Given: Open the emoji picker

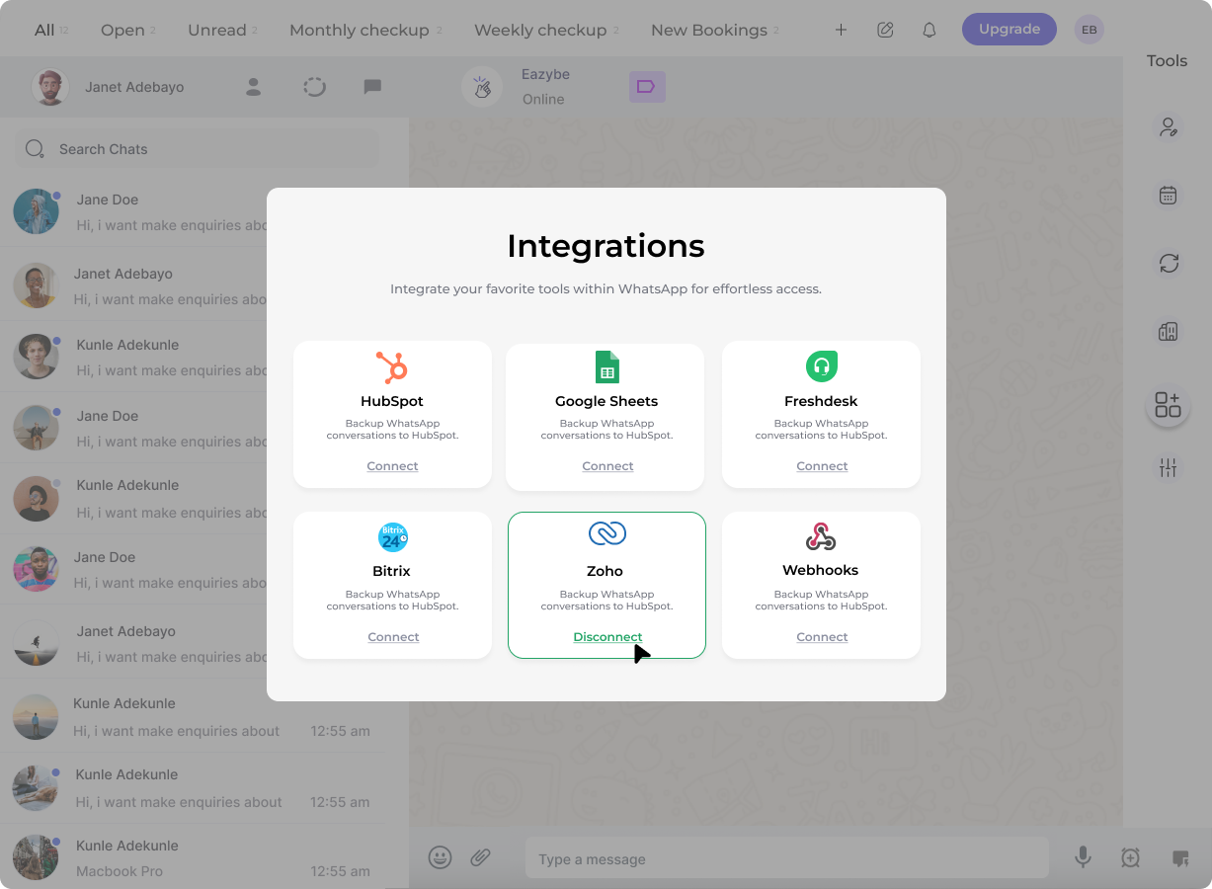Looking at the screenshot, I should [440, 857].
